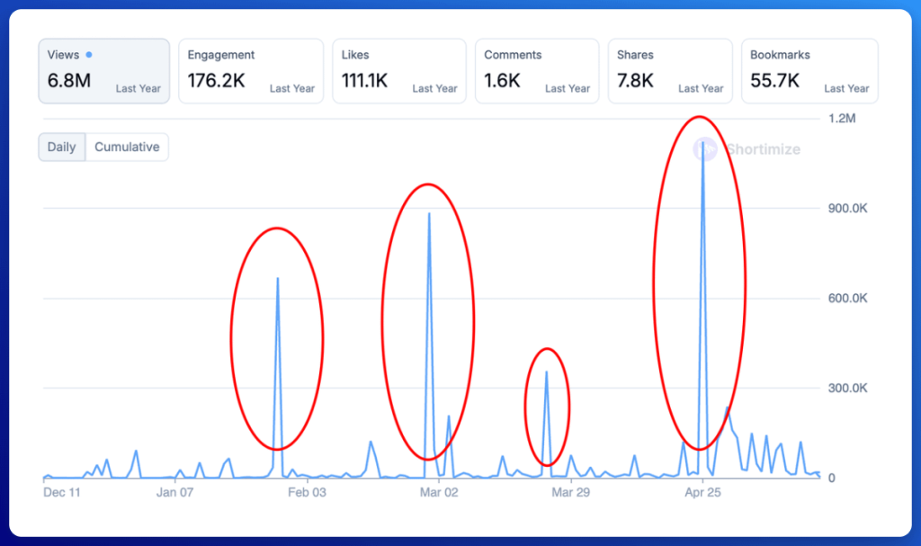The height and width of the screenshot is (546, 921).
Task: Click the 600.0K y-axis label
Action: pos(847,299)
